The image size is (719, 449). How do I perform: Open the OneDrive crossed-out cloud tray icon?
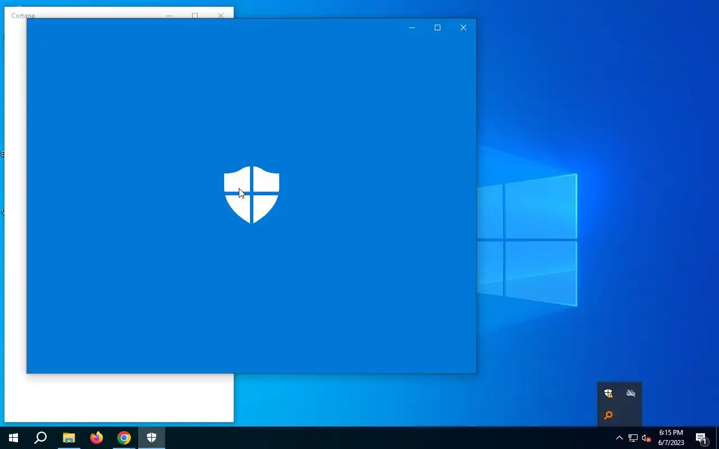click(631, 393)
